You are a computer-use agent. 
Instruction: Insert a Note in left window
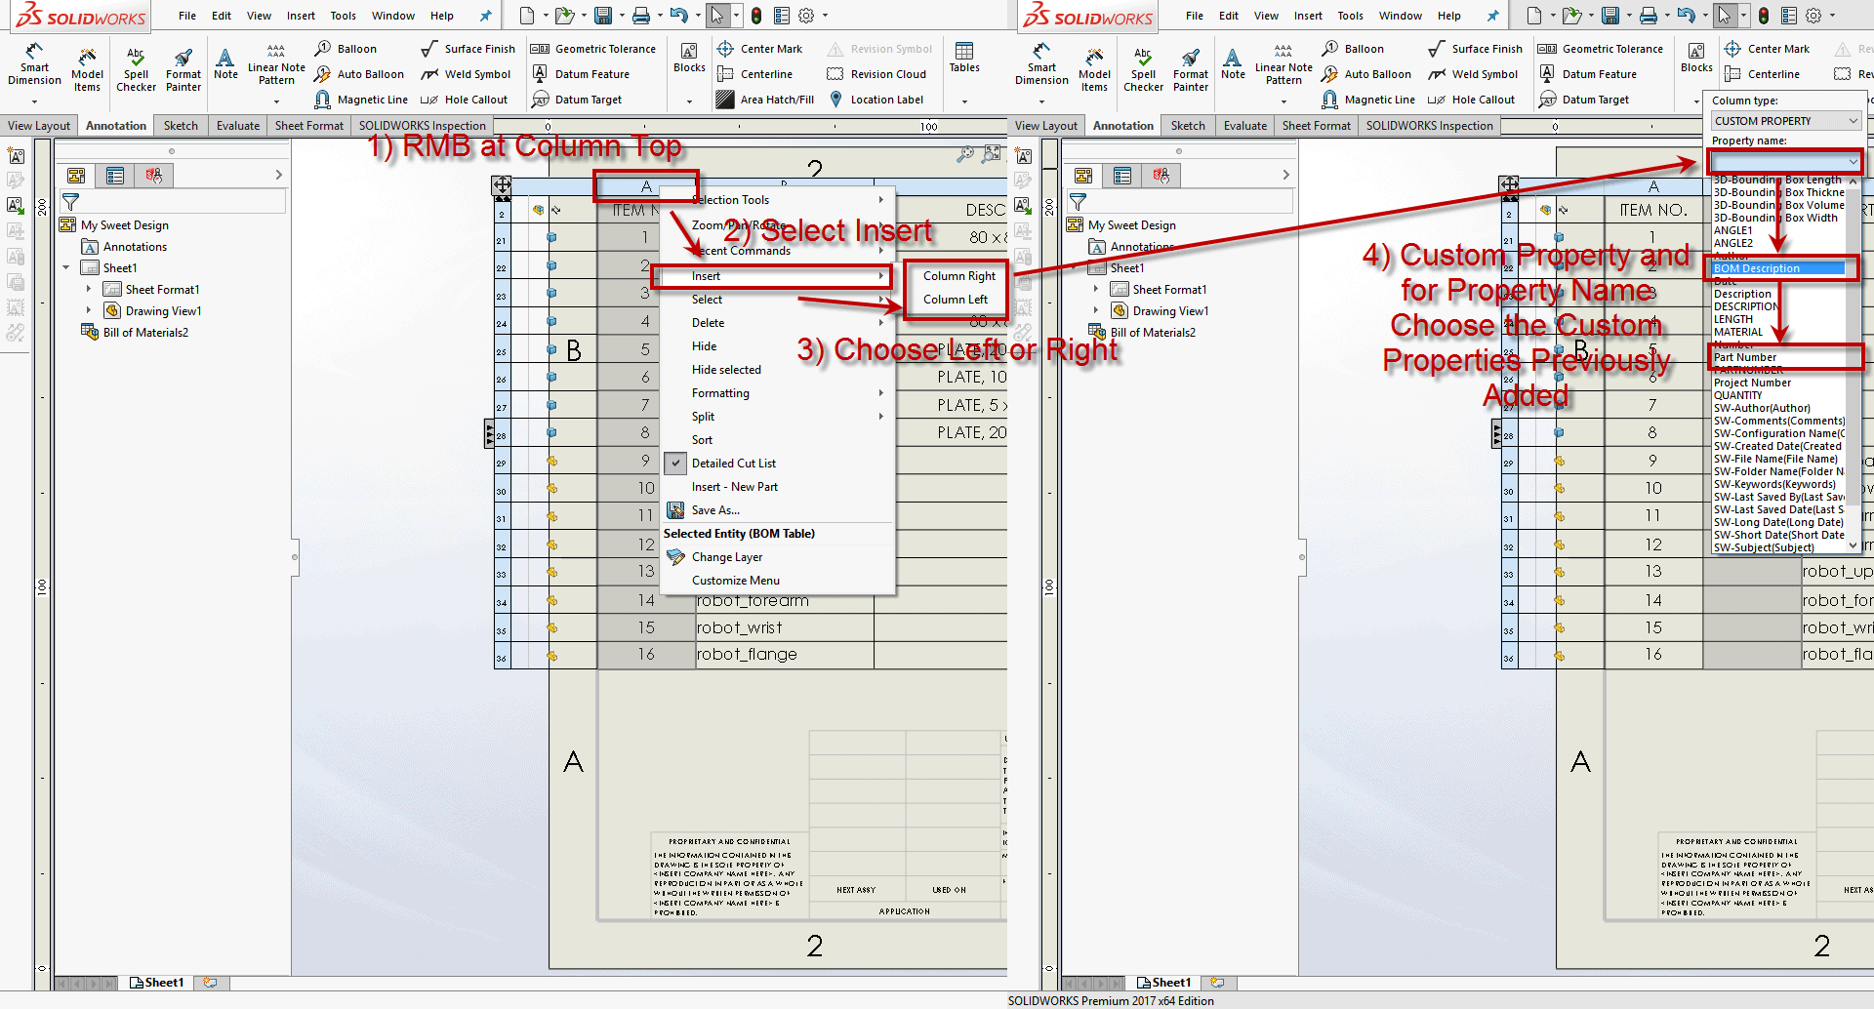[x=225, y=63]
